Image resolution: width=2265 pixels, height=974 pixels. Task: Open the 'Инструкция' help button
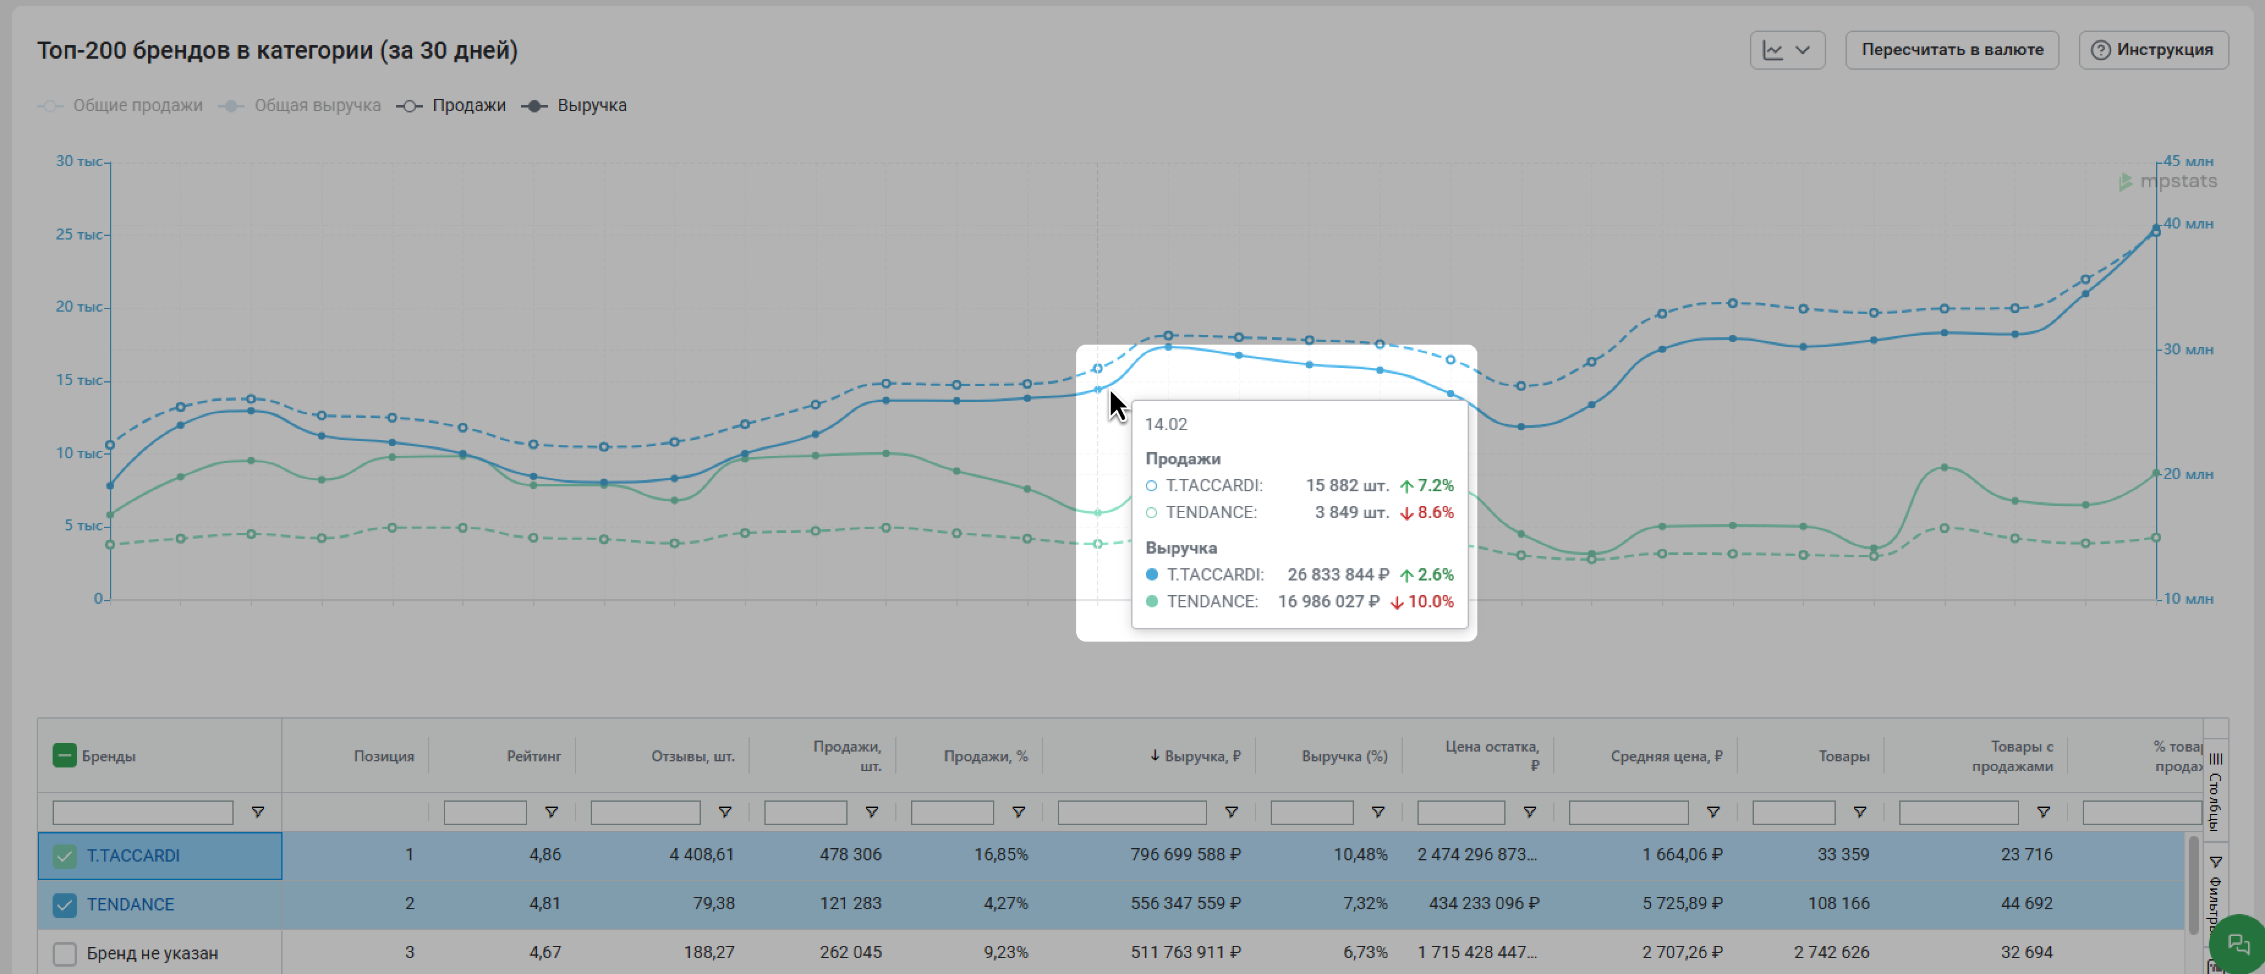2152,50
